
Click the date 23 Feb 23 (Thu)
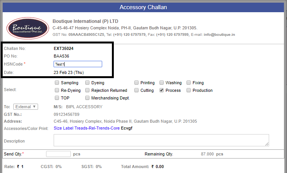pyautogui.click(x=69, y=72)
